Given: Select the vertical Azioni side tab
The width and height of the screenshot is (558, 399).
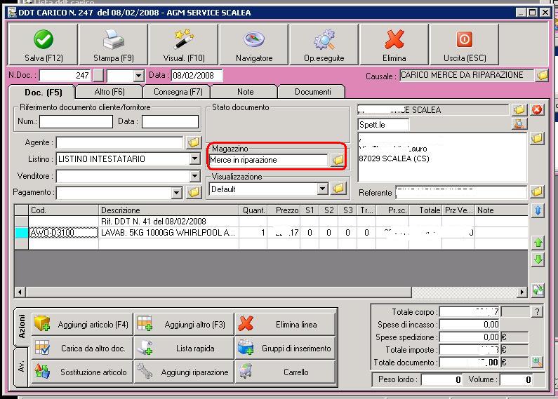Looking at the screenshot, I should (x=21, y=326).
